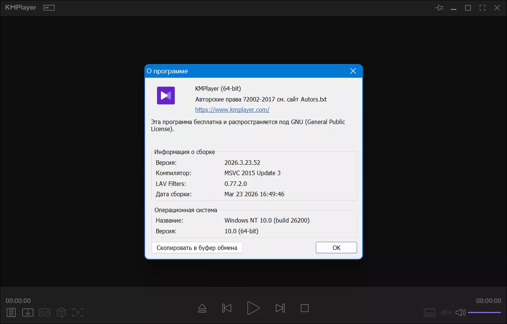Skip to the previous track
Image resolution: width=507 pixels, height=324 pixels.
tap(227, 308)
